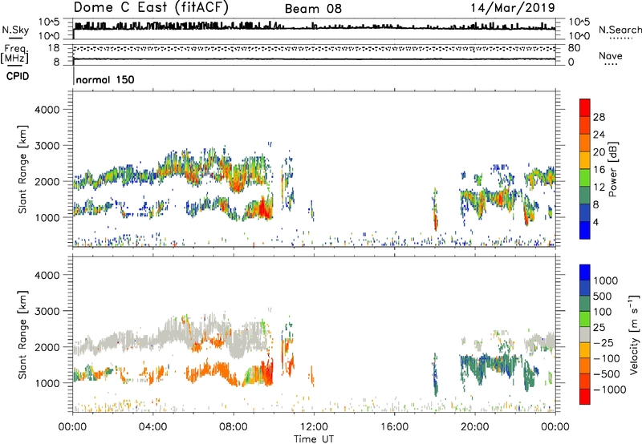Click the red high-power patch before 10:00 in power panel
This screenshot has height=444, width=642.
263,209
